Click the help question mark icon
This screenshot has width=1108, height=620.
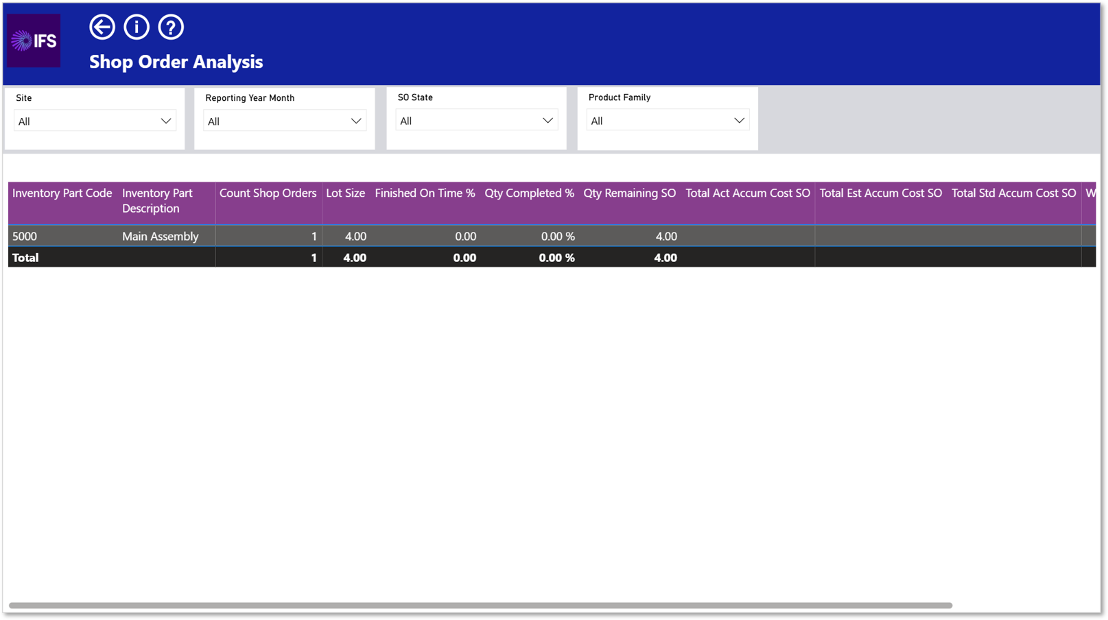(x=171, y=27)
